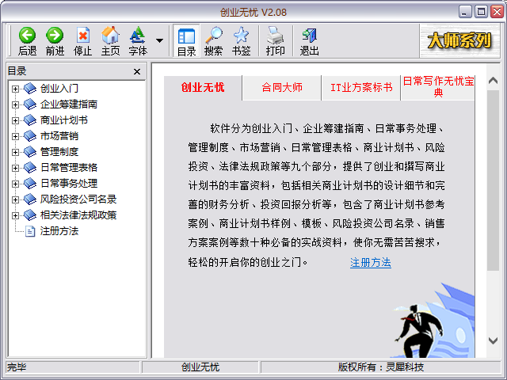Click the 前进 (Forward) toolbar icon
This screenshot has width=507, height=380.
pos(55,40)
